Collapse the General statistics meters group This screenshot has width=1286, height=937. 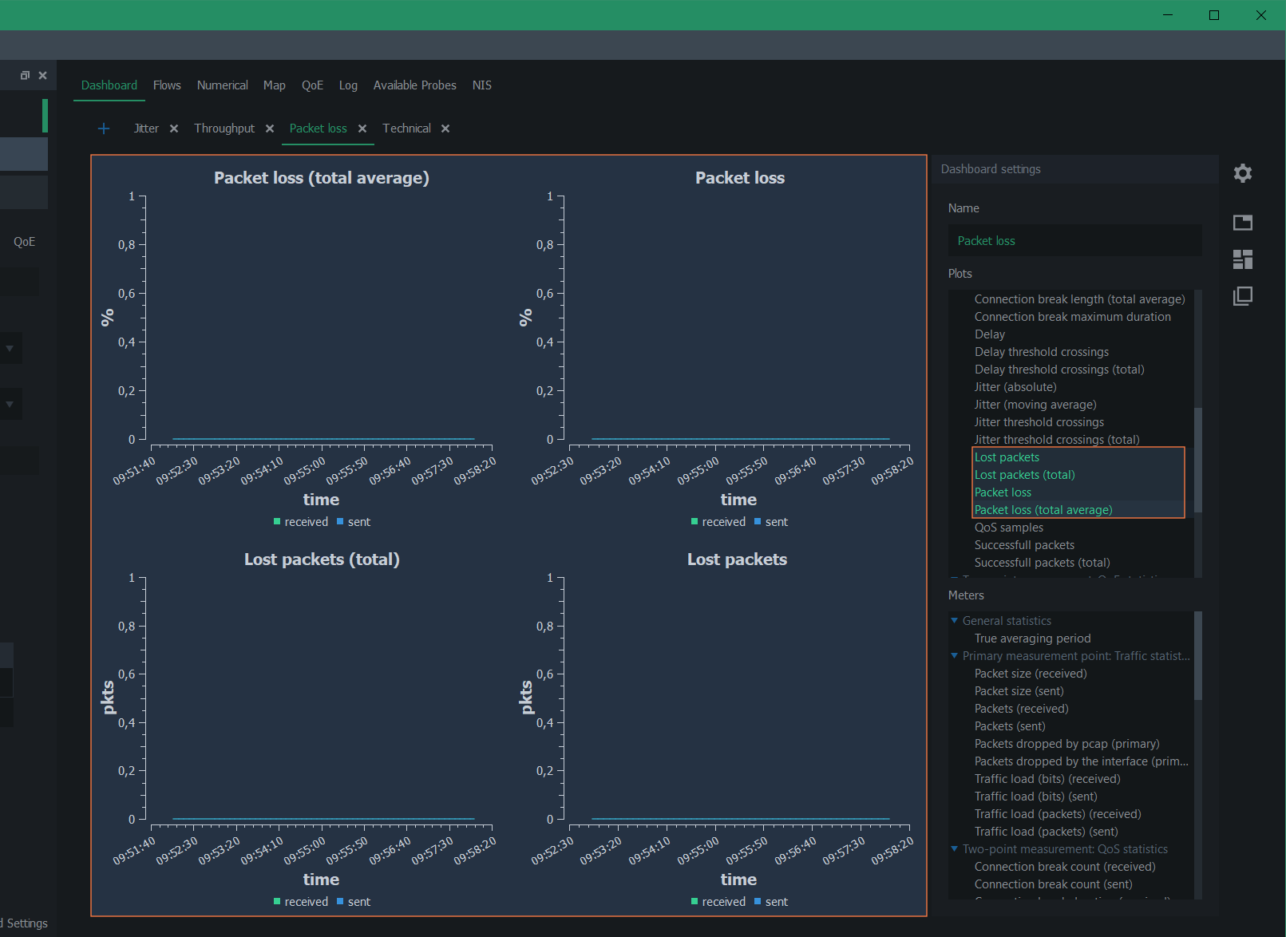click(954, 621)
